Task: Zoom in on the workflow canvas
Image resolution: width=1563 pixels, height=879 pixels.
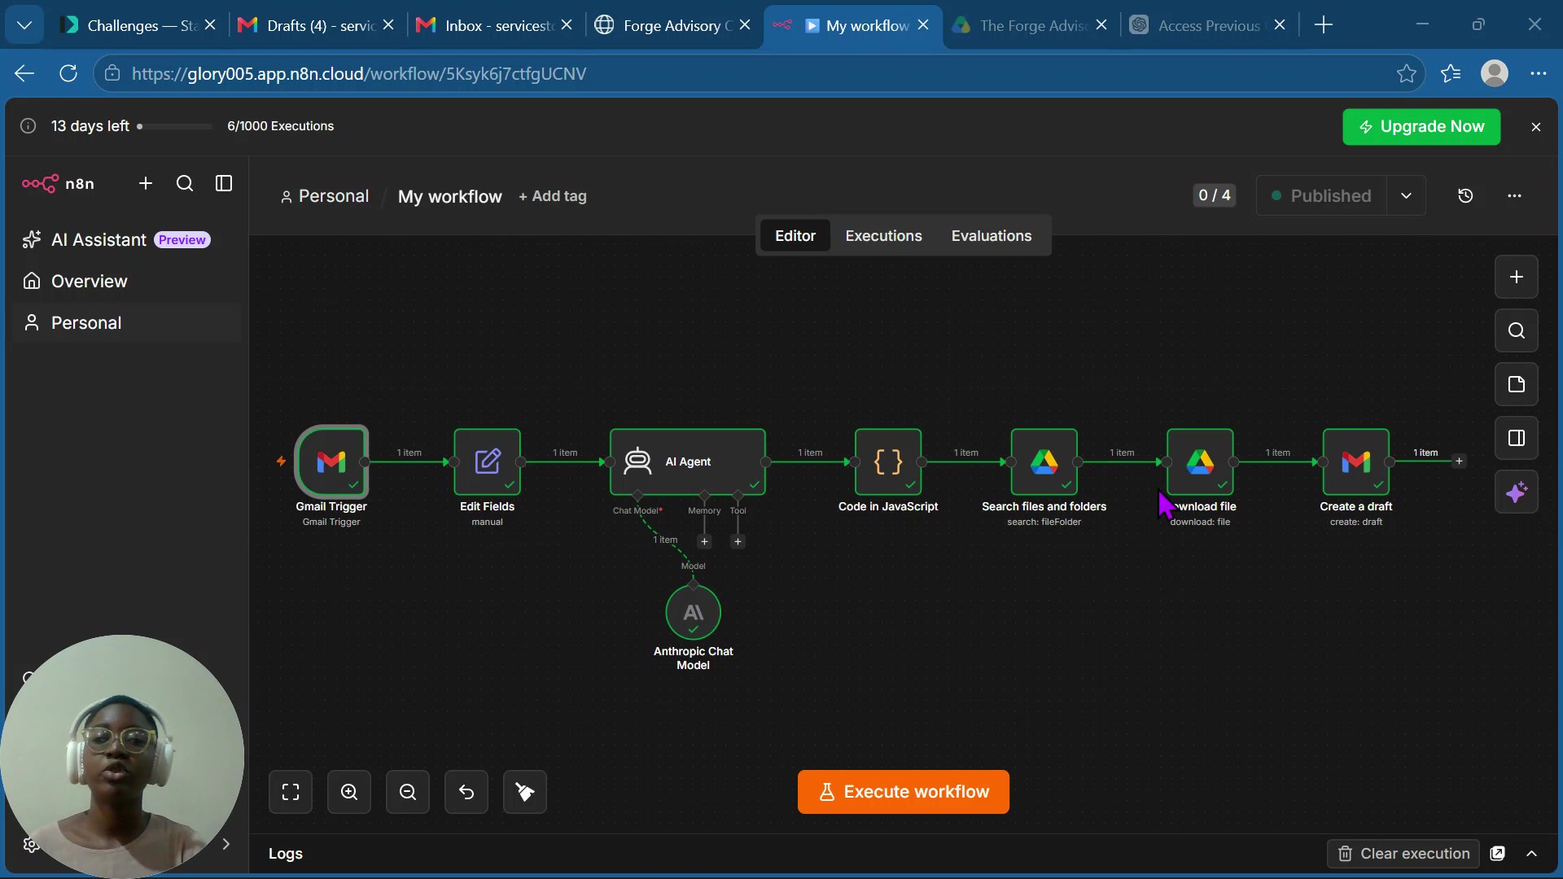Action: [x=349, y=792]
